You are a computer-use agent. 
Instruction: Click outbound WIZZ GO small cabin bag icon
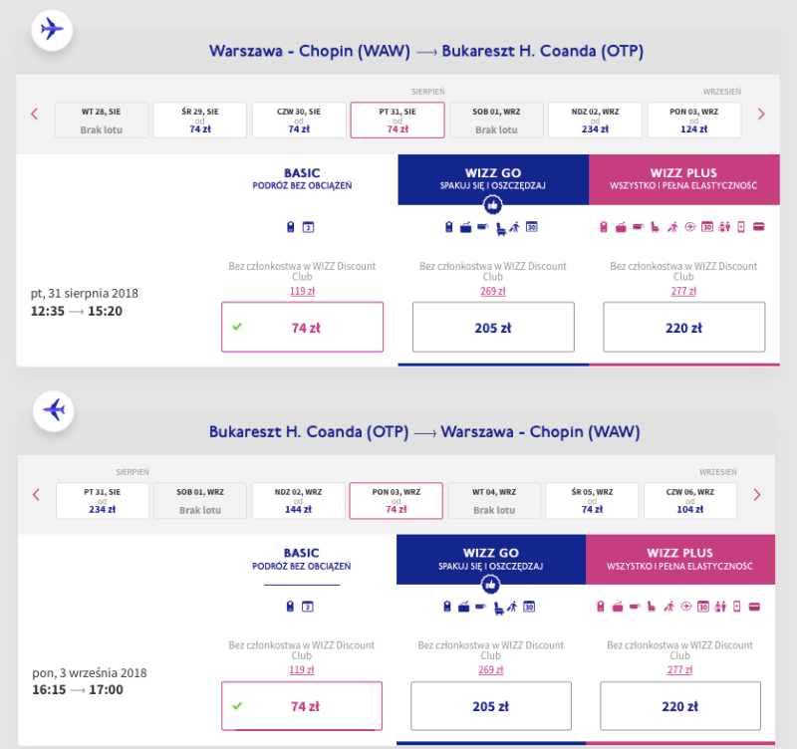point(449,227)
